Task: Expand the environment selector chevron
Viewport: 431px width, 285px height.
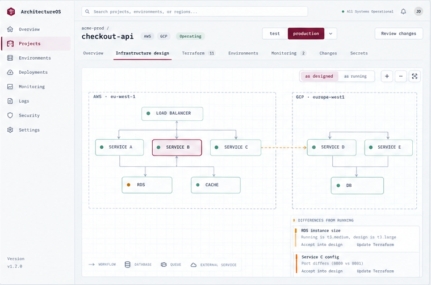Action: tap(330, 33)
